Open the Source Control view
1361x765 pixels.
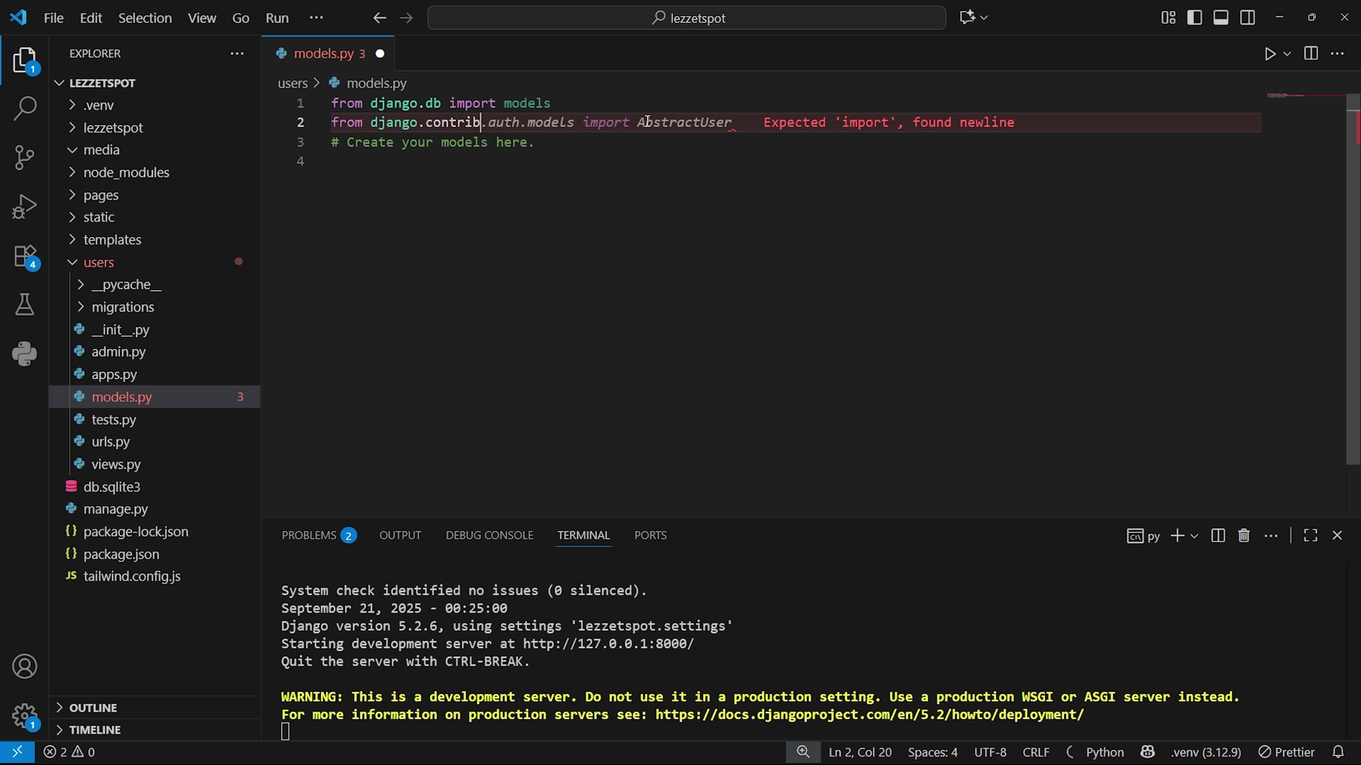tap(24, 157)
